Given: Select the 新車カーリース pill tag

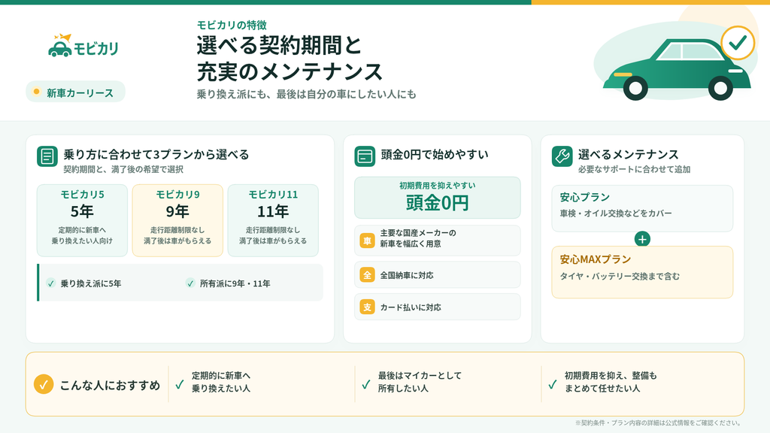Looking at the screenshot, I should pyautogui.click(x=76, y=92).
